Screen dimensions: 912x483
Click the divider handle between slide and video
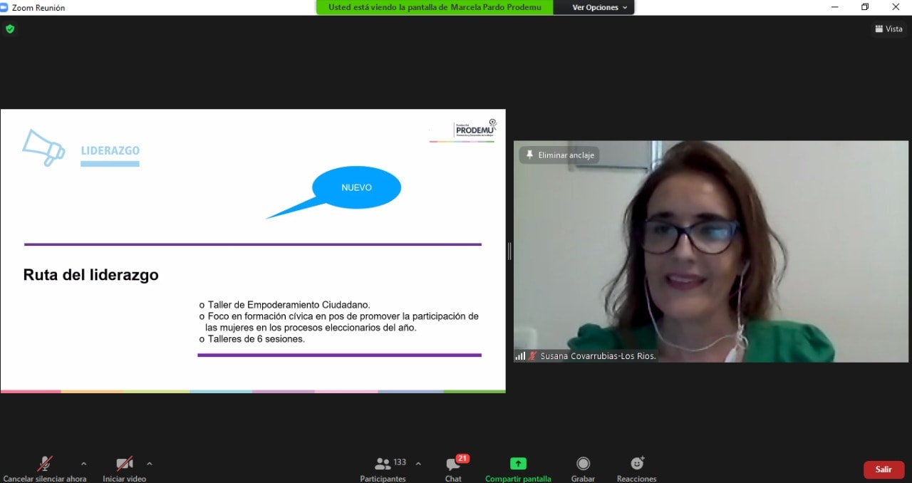[x=509, y=251]
